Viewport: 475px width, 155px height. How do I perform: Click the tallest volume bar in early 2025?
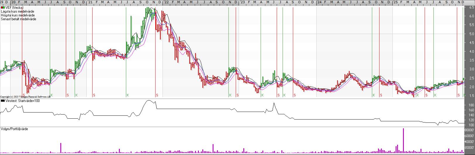403,141
